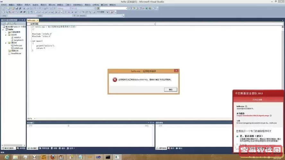Open the 编辑(E) menu
The image size is (285, 160).
(12, 5)
